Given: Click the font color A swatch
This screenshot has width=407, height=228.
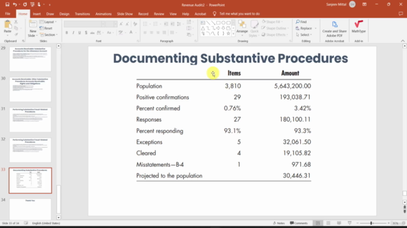Looking at the screenshot, I should pos(131,32).
